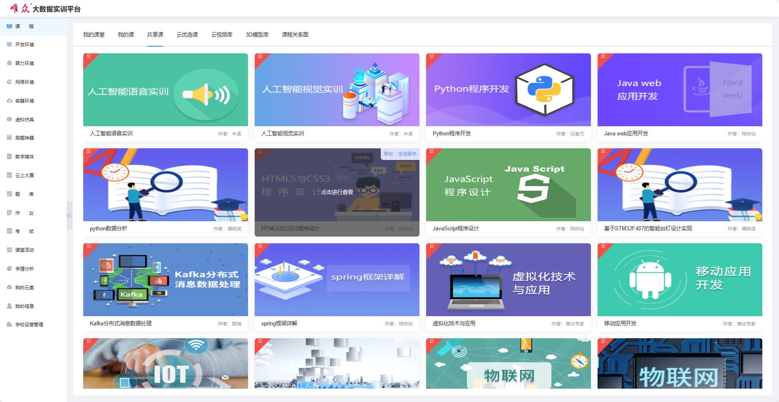Click the 学情分析 pie chart icon
This screenshot has height=402, width=779.
(x=9, y=269)
